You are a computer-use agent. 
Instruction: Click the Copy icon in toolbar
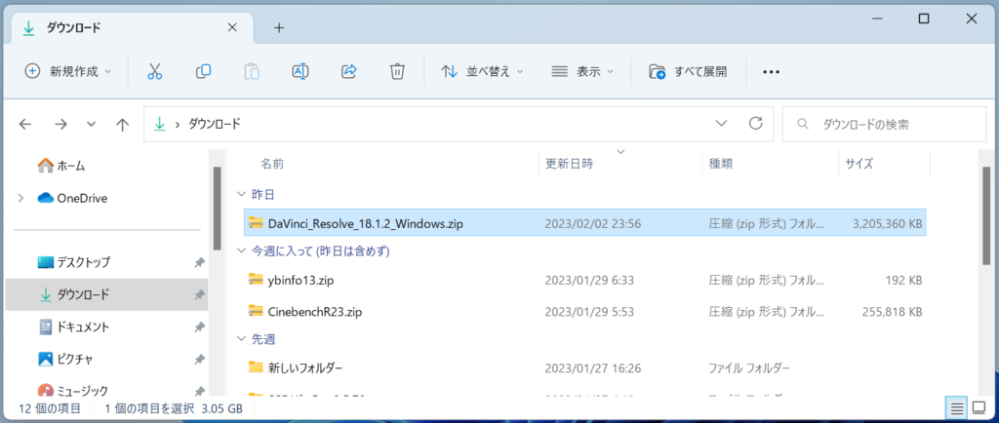tap(203, 71)
